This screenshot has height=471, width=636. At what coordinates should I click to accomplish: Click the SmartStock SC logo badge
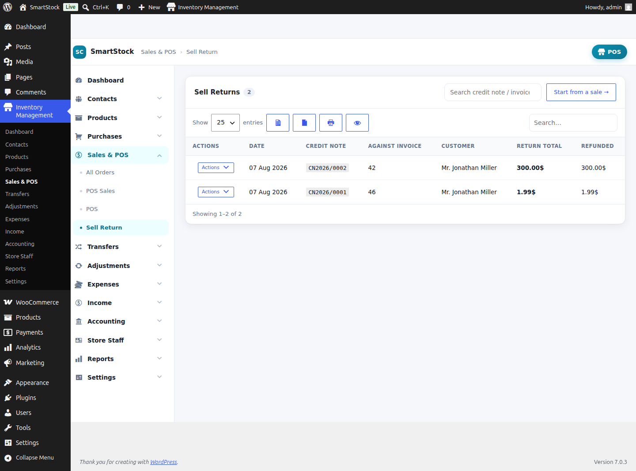tap(79, 52)
